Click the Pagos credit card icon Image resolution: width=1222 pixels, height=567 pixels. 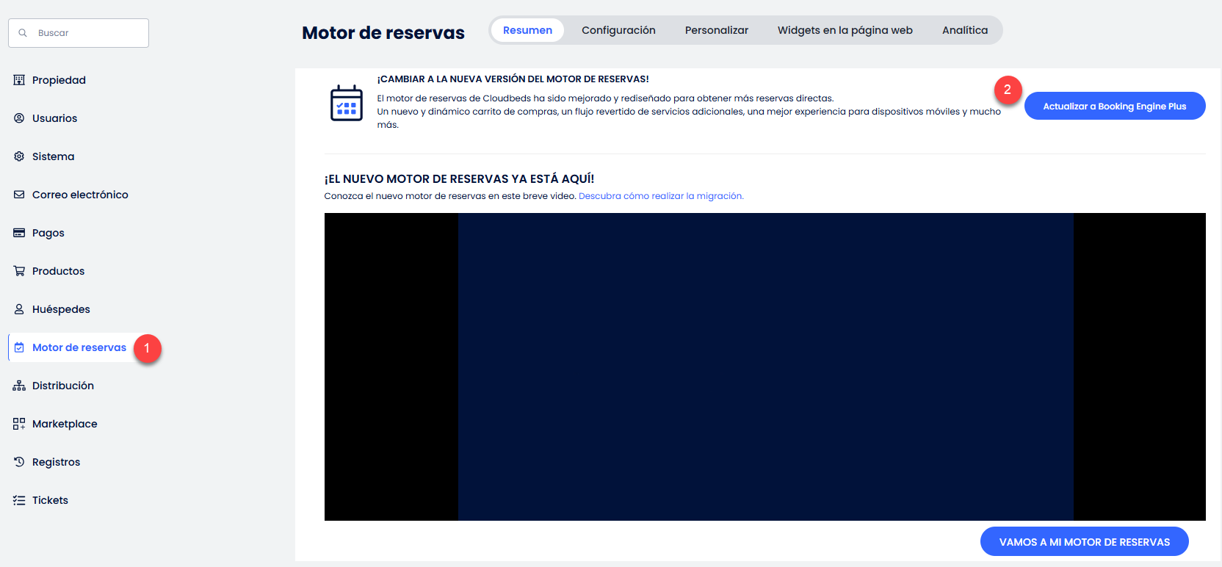click(x=19, y=233)
